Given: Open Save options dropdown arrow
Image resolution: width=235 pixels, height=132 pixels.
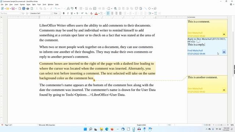Looking at the screenshot, I should point(16,9).
